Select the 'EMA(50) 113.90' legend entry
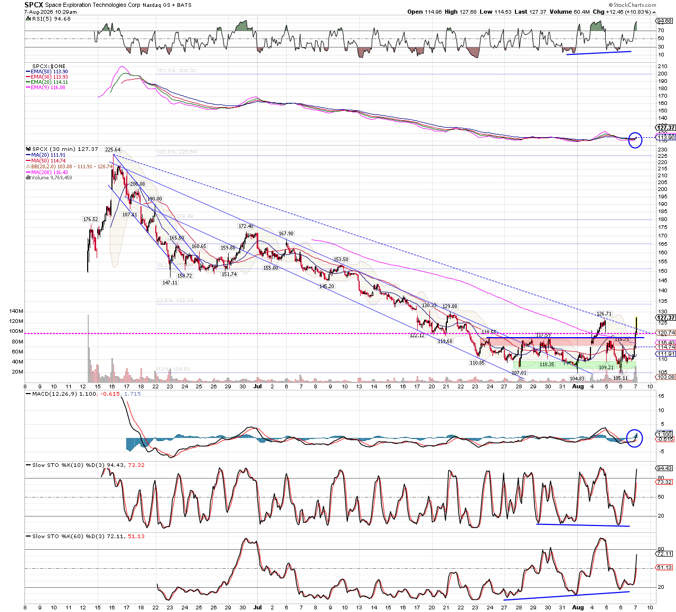 tap(47, 72)
